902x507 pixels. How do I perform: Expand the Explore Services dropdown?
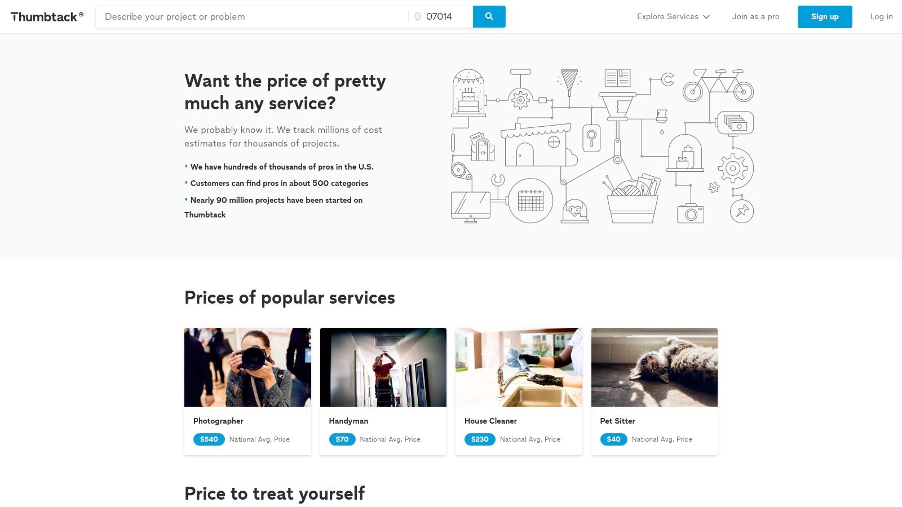point(673,17)
